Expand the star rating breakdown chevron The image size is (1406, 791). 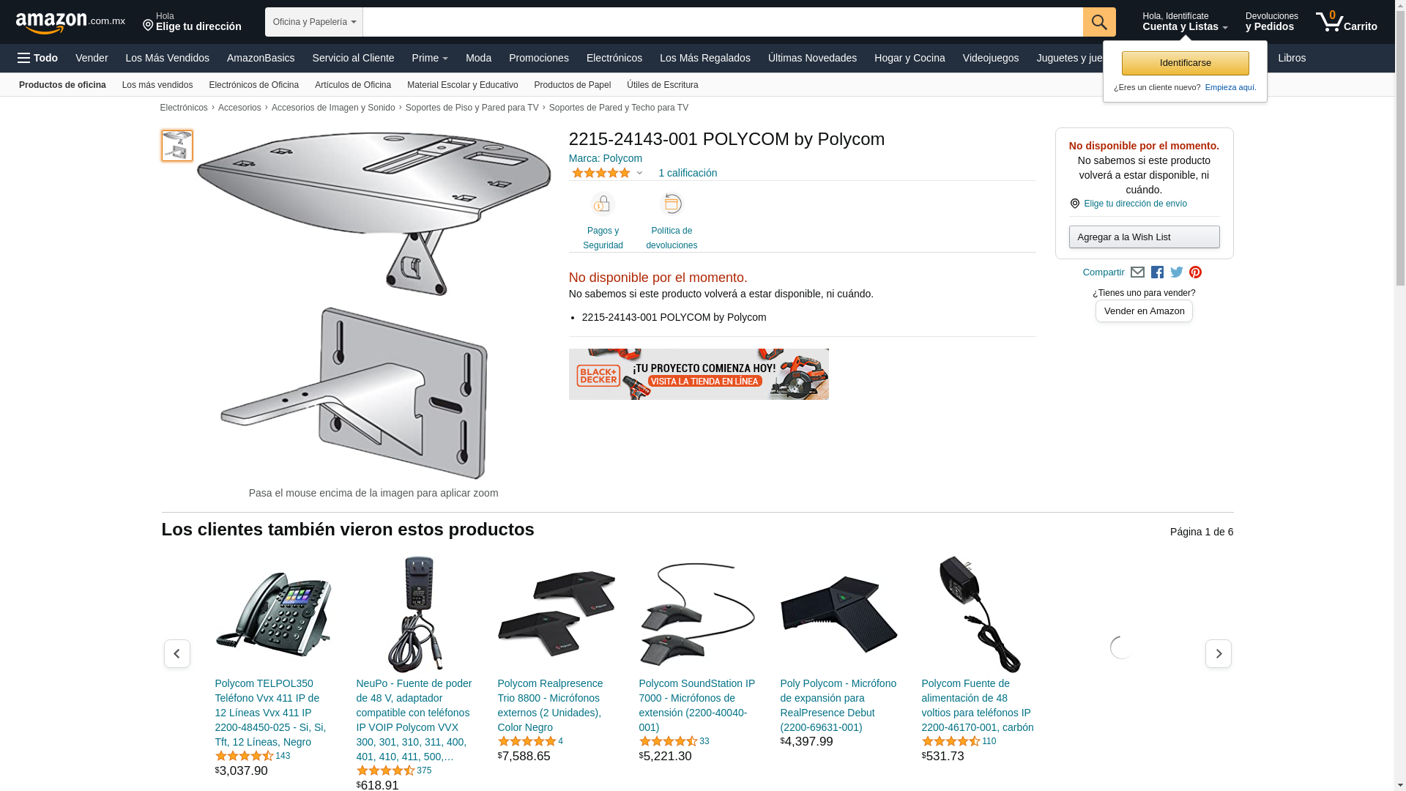[x=639, y=174]
